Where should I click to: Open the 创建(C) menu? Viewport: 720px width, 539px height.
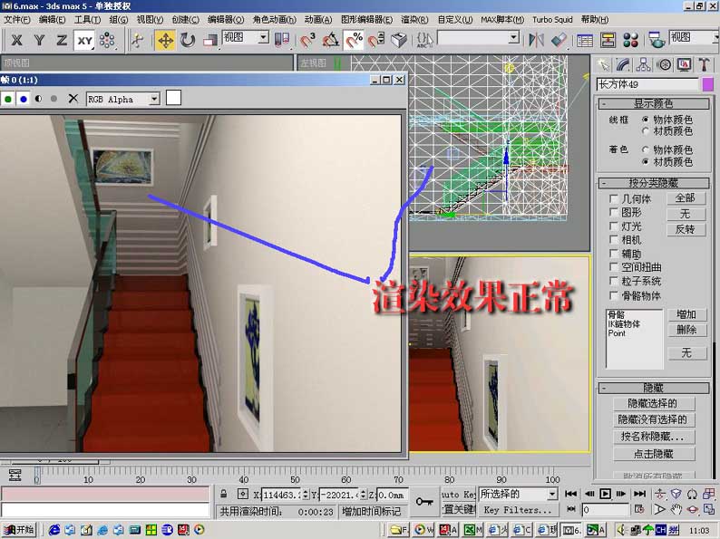pos(186,20)
